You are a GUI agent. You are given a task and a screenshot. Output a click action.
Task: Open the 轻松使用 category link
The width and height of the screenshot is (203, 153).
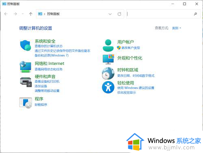[125, 83]
